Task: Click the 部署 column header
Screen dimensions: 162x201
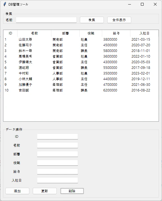Action: (x=65, y=33)
